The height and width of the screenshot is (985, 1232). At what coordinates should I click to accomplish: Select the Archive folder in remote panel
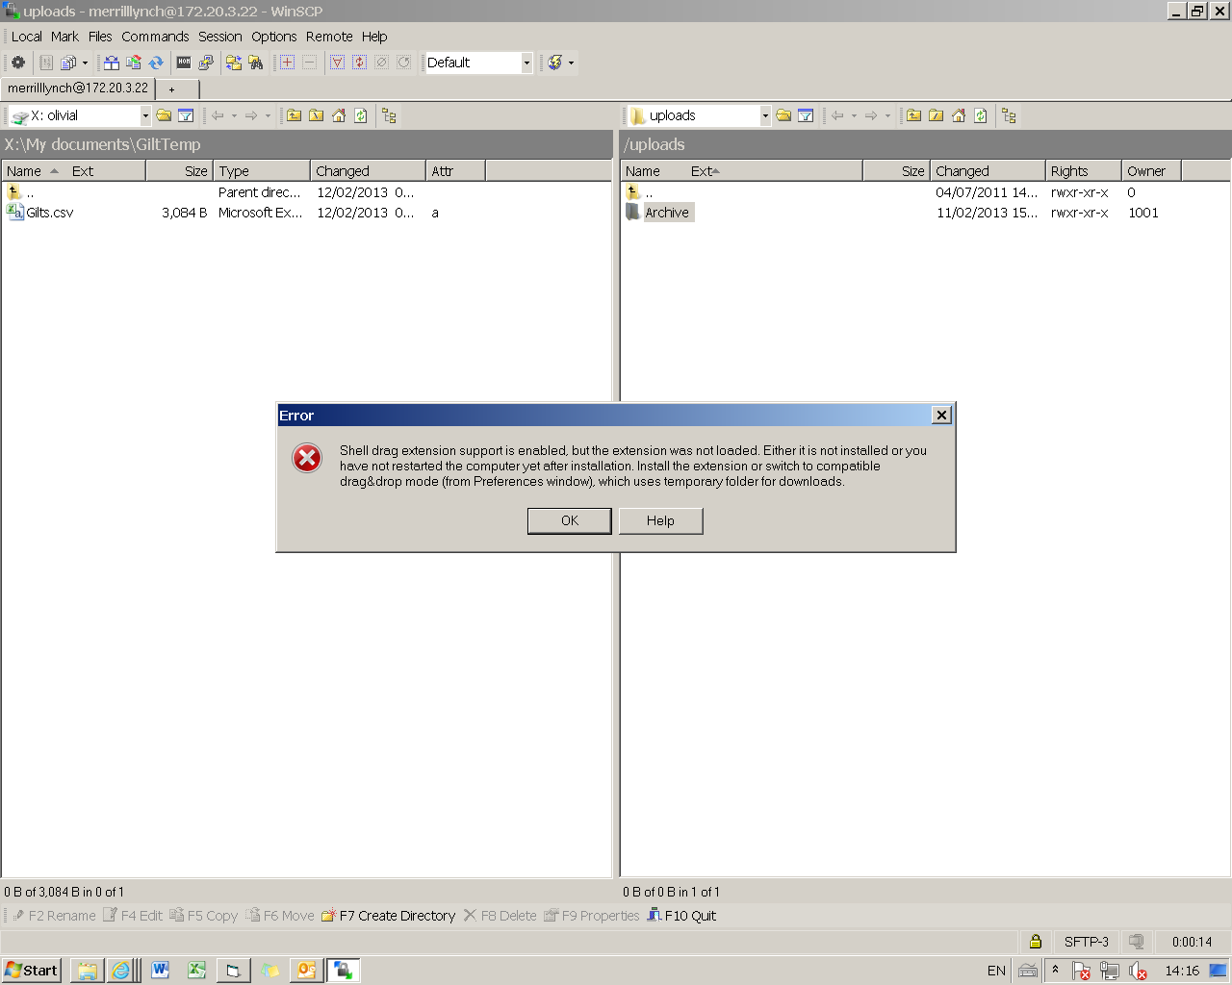666,213
